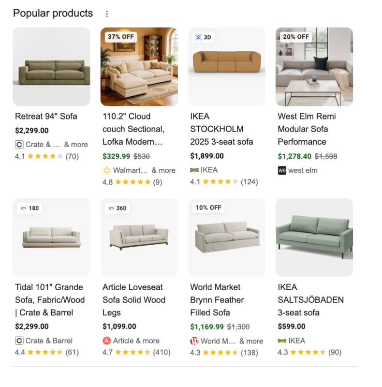Open the Retreat 94" Sofa title link
This screenshot has height=387, width=382.
(x=46, y=116)
